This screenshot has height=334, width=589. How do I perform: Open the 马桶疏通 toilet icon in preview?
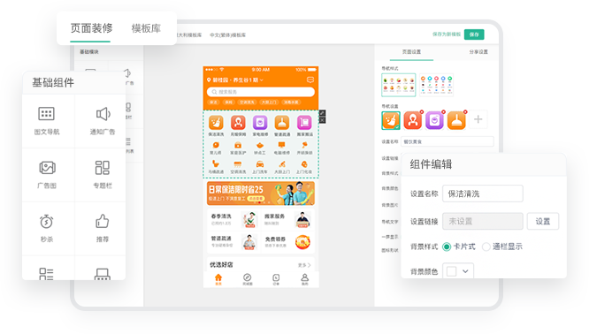[x=216, y=164]
